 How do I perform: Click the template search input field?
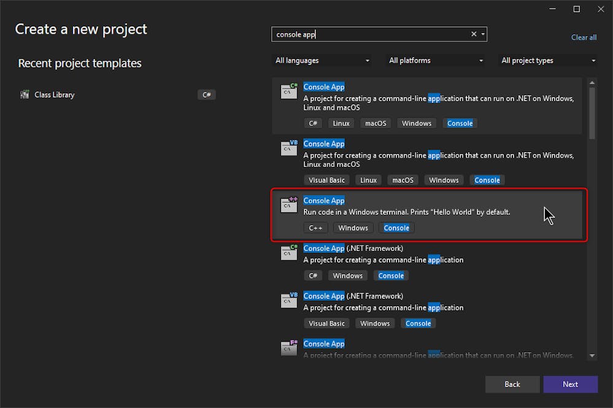point(371,34)
